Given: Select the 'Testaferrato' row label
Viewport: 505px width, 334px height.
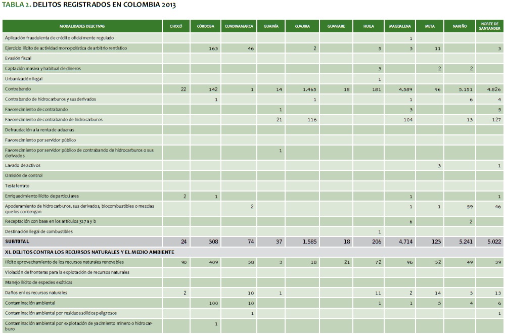Looking at the screenshot, I should coord(18,185).
